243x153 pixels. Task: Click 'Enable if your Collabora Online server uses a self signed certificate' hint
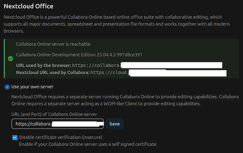(88, 144)
